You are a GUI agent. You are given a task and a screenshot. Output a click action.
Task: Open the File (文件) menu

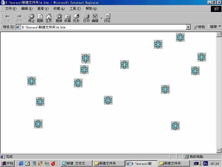click(11, 9)
